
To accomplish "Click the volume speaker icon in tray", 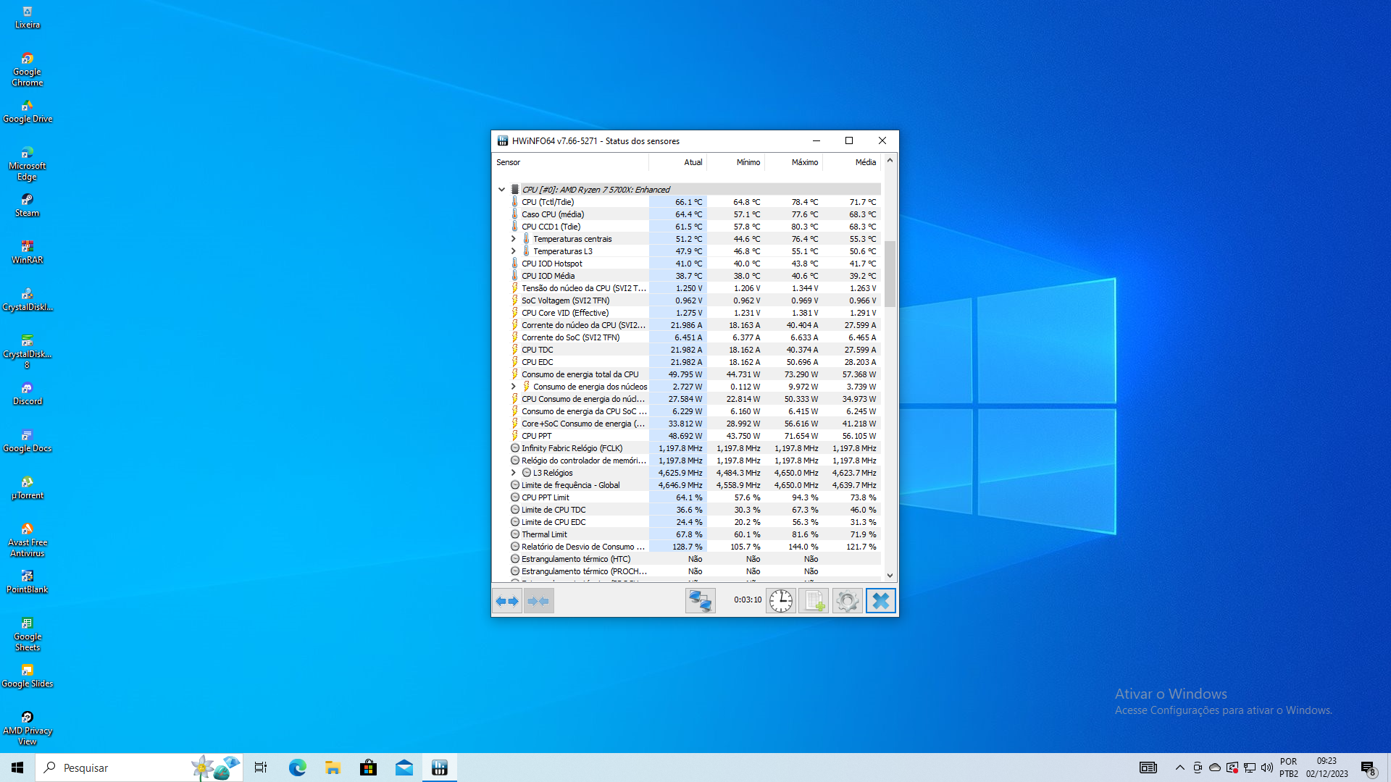I will tap(1267, 768).
